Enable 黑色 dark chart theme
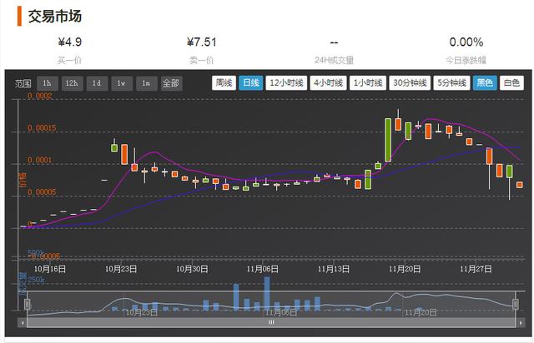534x343 pixels. pyautogui.click(x=485, y=83)
